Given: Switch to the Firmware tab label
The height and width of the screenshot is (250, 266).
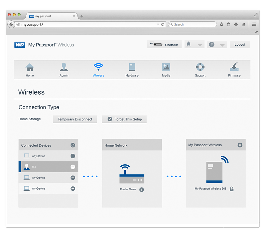Looking at the screenshot, I should pyautogui.click(x=234, y=76).
